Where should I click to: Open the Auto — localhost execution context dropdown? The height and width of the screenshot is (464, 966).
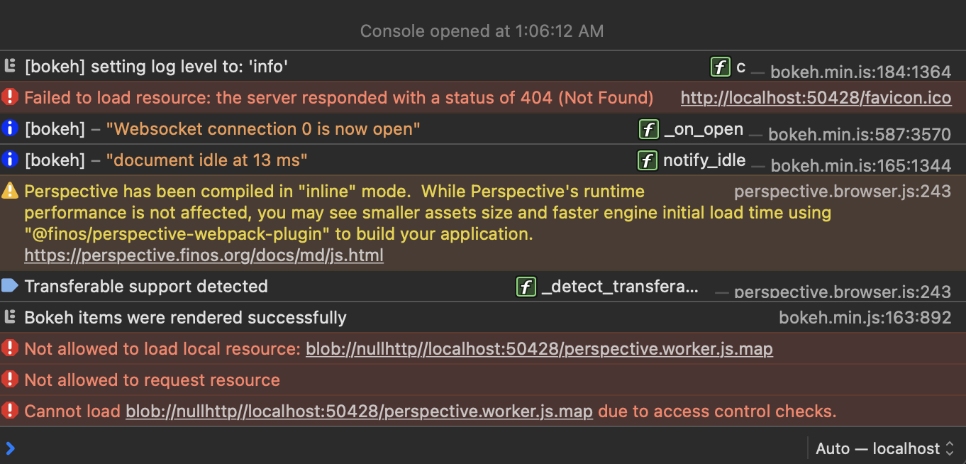pyautogui.click(x=884, y=448)
